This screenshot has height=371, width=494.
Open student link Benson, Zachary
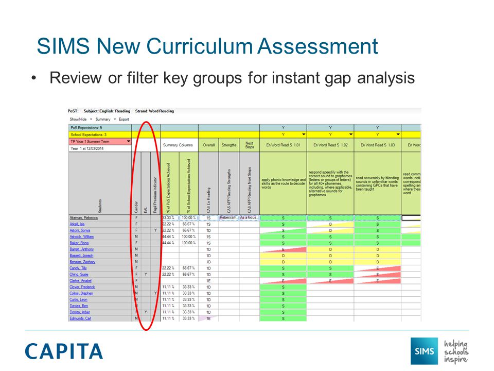click(x=82, y=262)
